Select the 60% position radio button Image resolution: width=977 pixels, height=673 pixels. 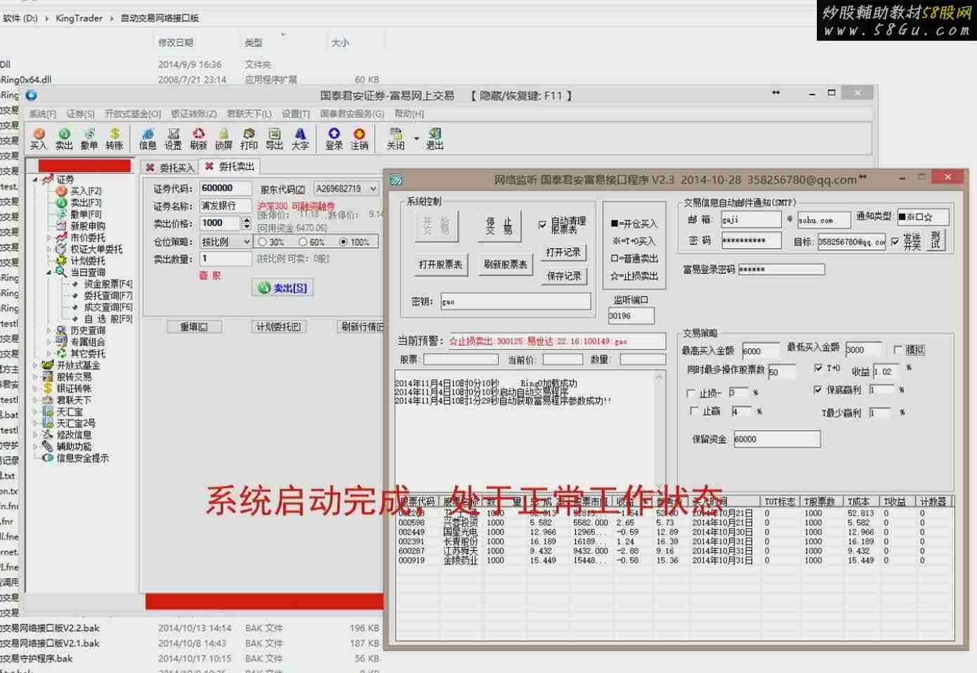303,242
